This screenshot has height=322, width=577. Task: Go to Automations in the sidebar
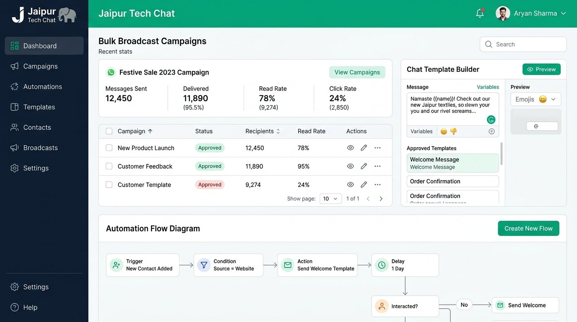(x=44, y=87)
